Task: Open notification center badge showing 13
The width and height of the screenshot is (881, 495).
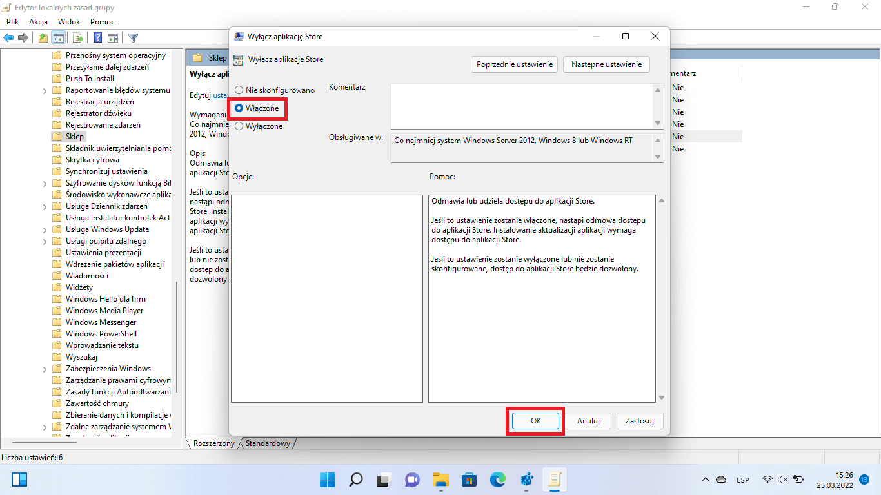Action: pyautogui.click(x=864, y=480)
